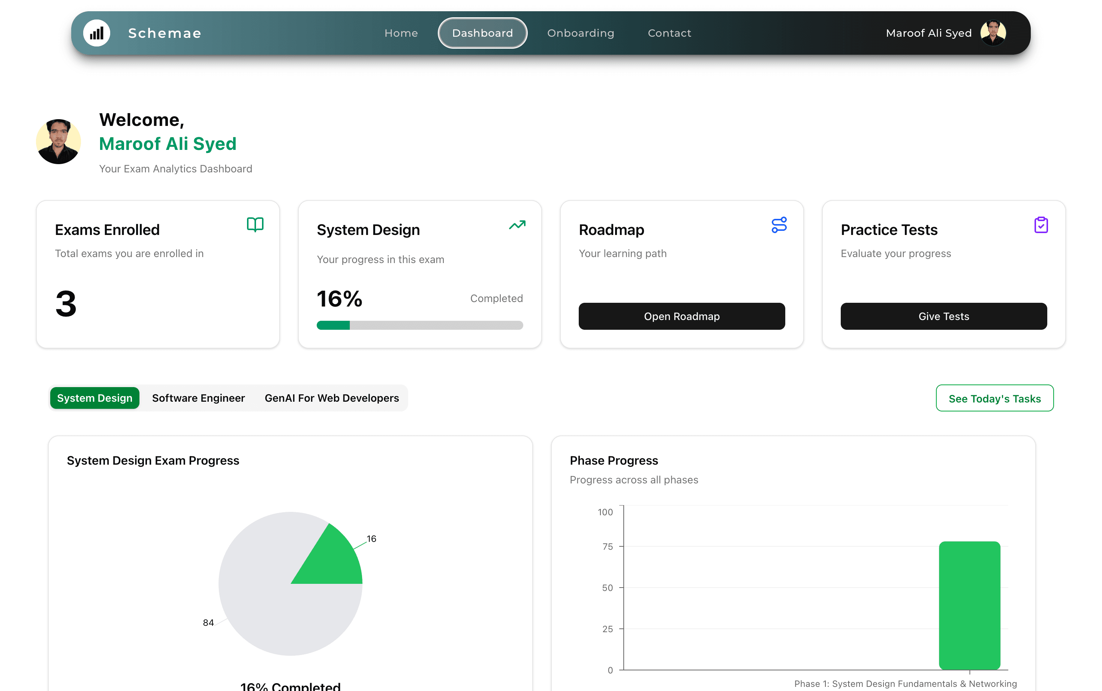Select the Dashboard nav item
Image resolution: width=1102 pixels, height=691 pixels.
point(482,33)
